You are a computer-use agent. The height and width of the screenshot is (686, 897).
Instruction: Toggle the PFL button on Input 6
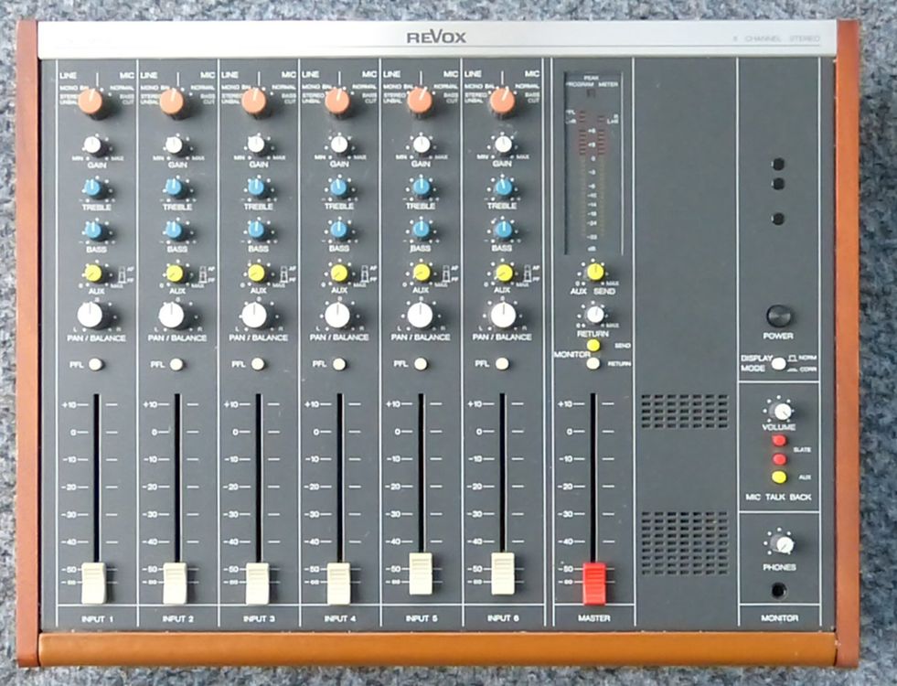point(502,363)
